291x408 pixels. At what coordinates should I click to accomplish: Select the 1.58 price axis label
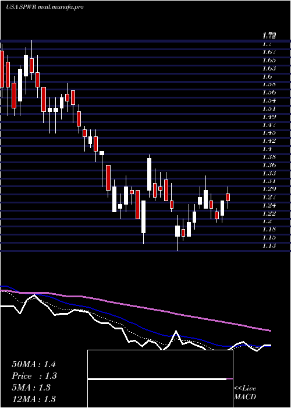click(269, 85)
